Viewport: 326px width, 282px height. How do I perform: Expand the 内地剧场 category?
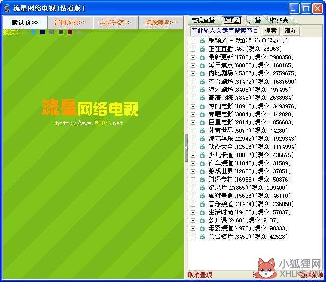[193, 73]
